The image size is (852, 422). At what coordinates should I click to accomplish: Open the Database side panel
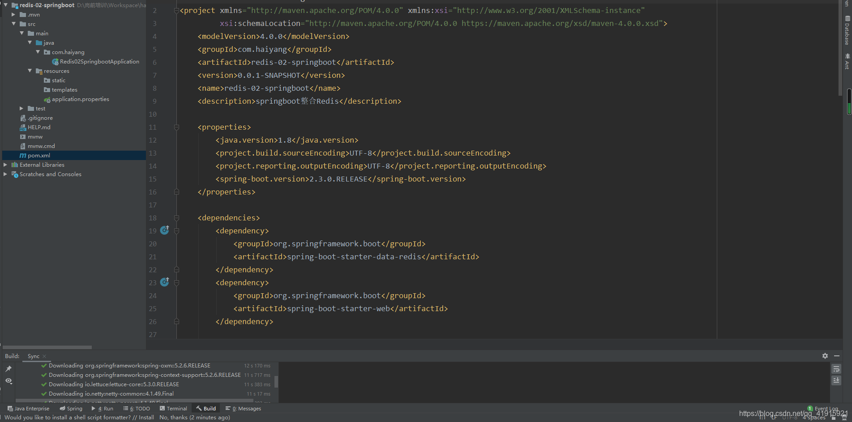point(847,30)
